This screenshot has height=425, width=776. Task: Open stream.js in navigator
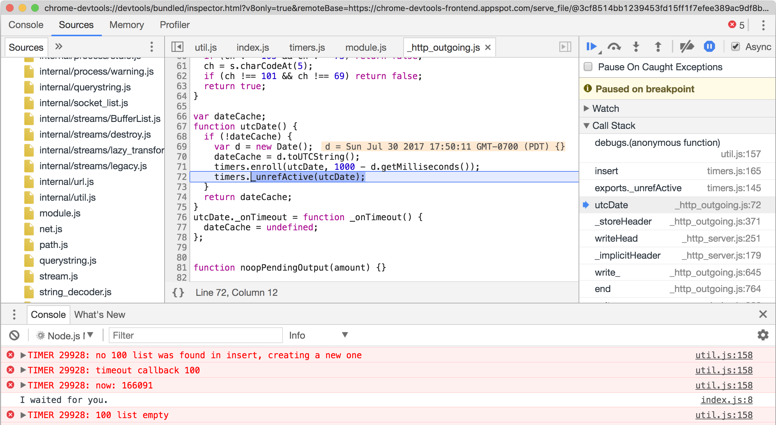pos(58,276)
